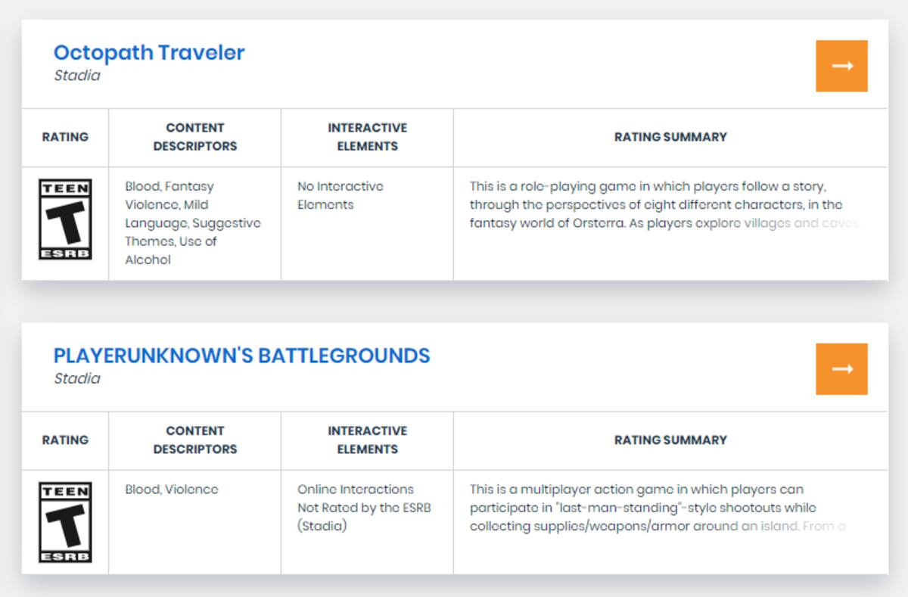Click the Content Descriptors header in the BATTLEGROUNDS card
Image resolution: width=908 pixels, height=597 pixels.
tap(195, 440)
